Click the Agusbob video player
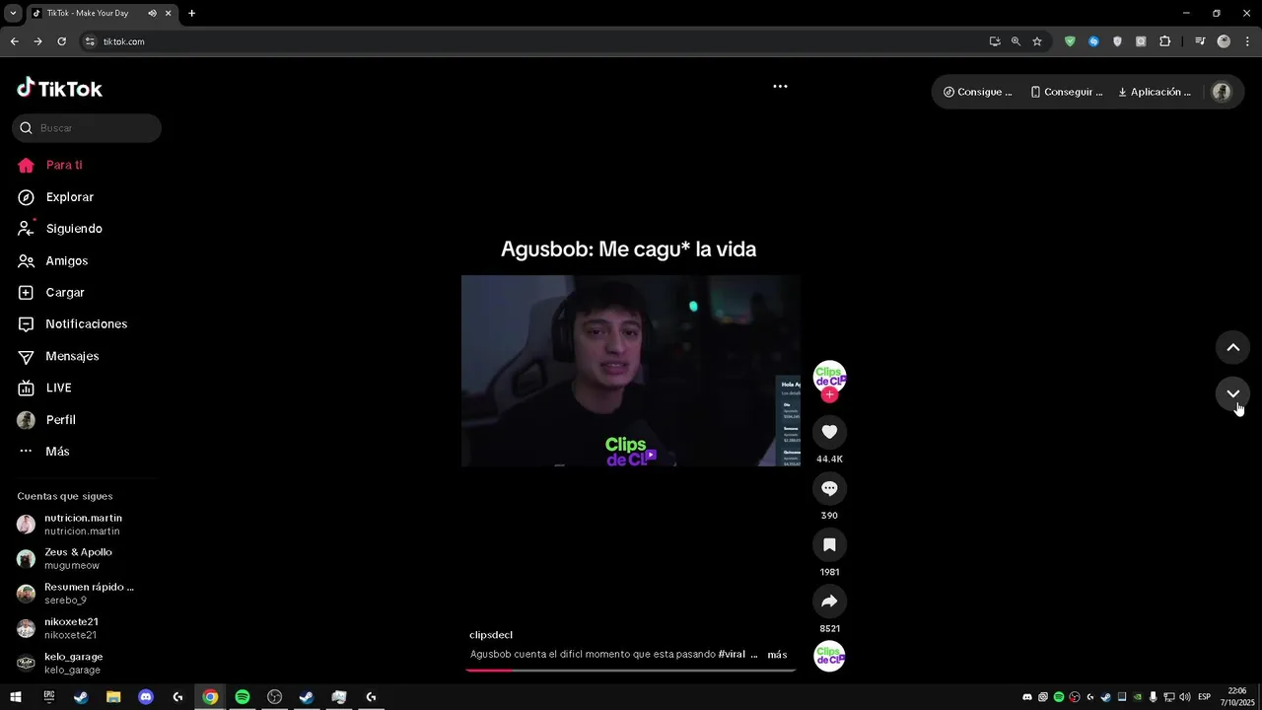Viewport: 1262px width, 710px height. pos(631,371)
